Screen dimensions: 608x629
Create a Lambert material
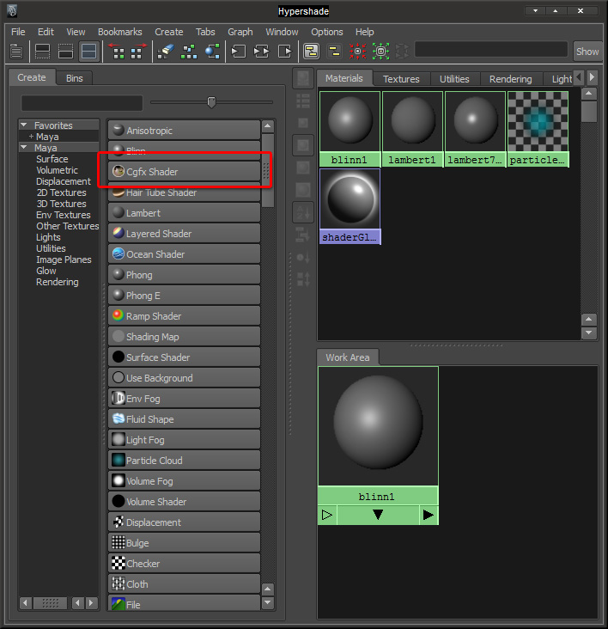pyautogui.click(x=184, y=213)
